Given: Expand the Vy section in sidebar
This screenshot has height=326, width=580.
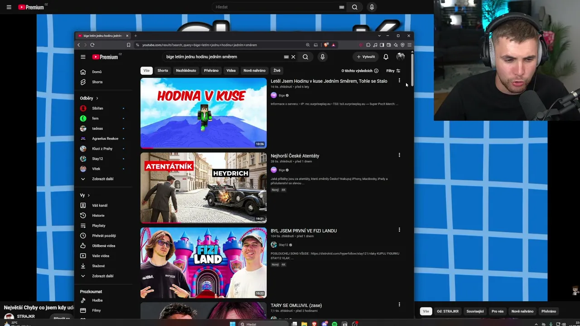Looking at the screenshot, I should (x=85, y=195).
